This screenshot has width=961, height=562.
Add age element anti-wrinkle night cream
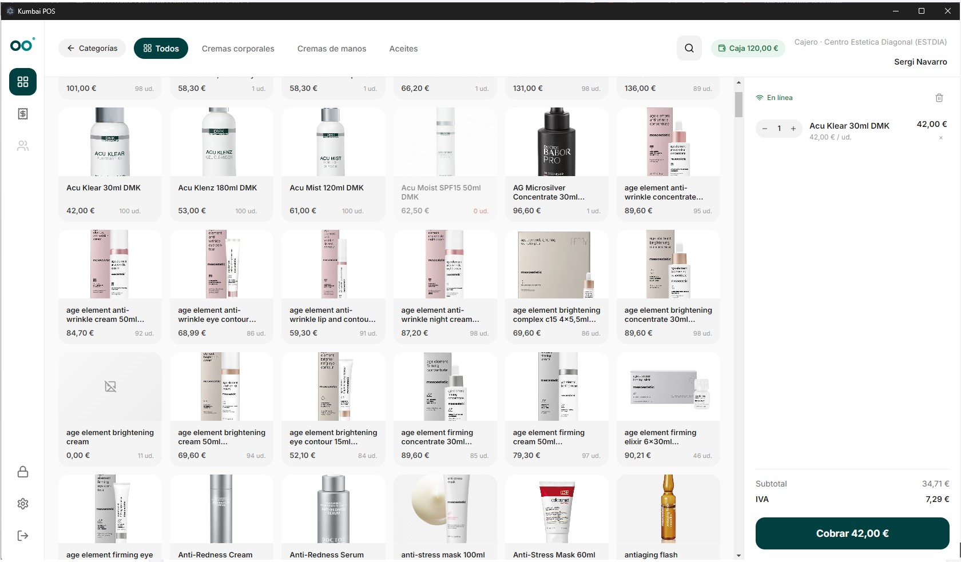pyautogui.click(x=445, y=286)
